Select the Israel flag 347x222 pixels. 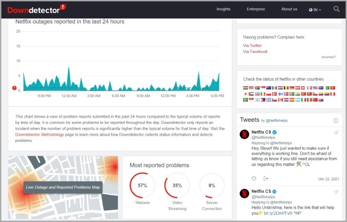click(x=257, y=100)
